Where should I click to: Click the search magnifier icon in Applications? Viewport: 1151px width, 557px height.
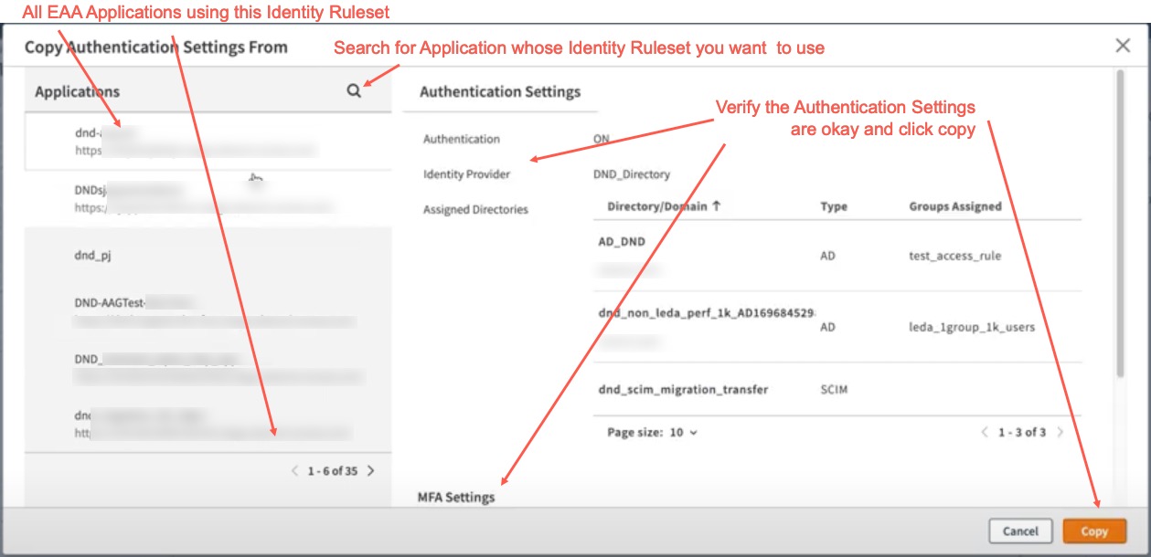[354, 91]
